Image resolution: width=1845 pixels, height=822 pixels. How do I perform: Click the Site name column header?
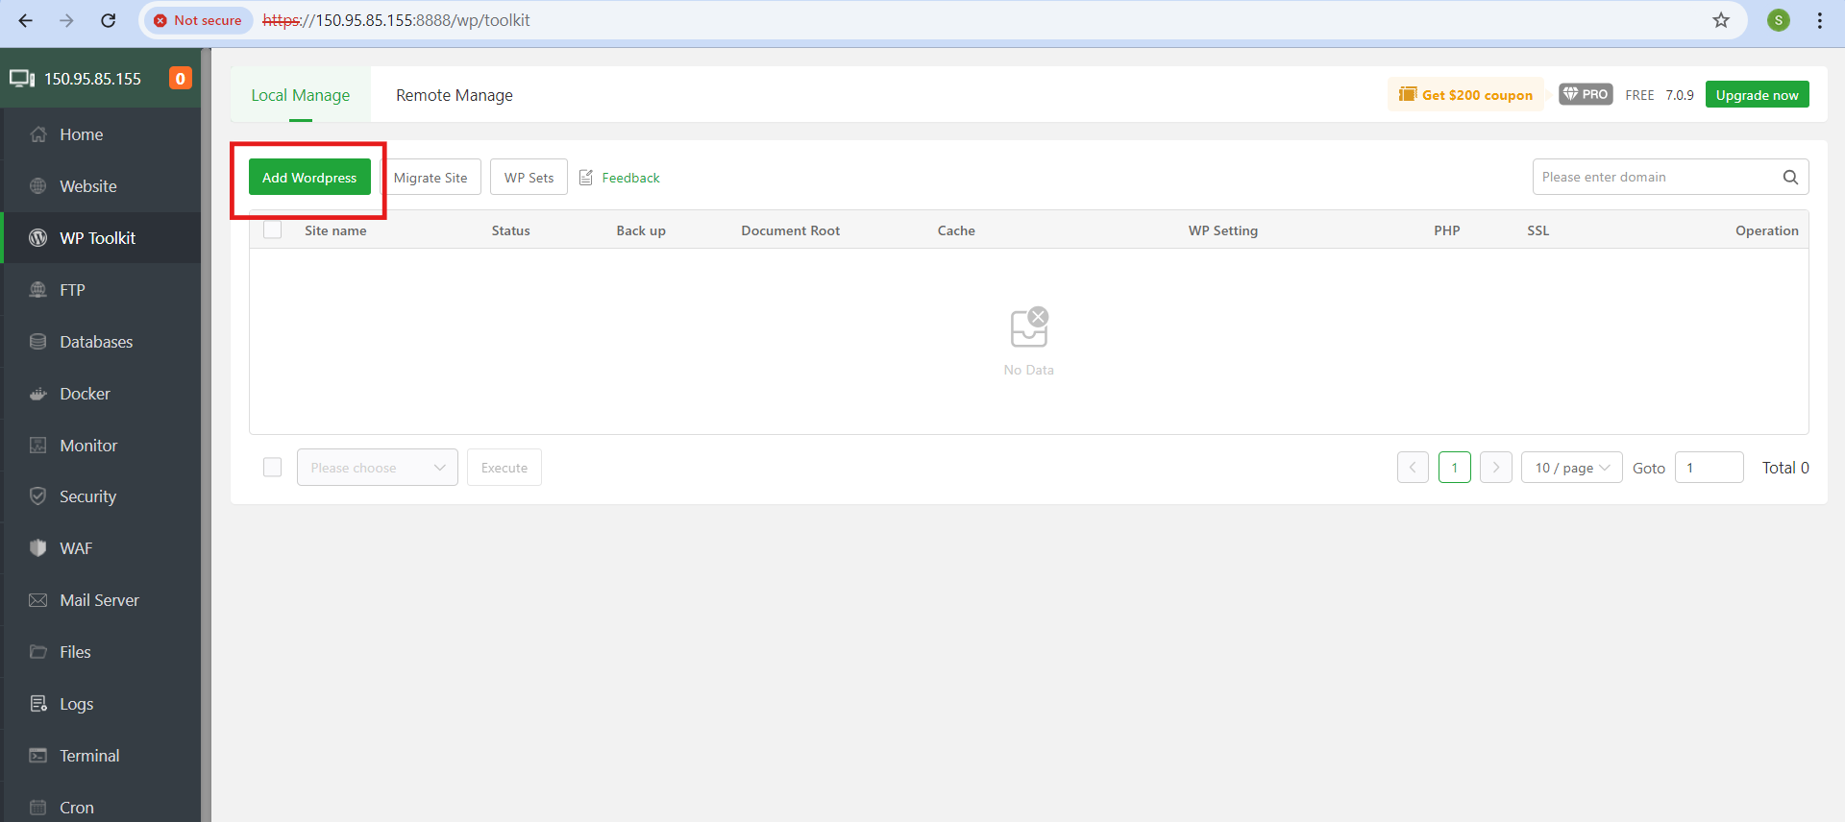335,230
